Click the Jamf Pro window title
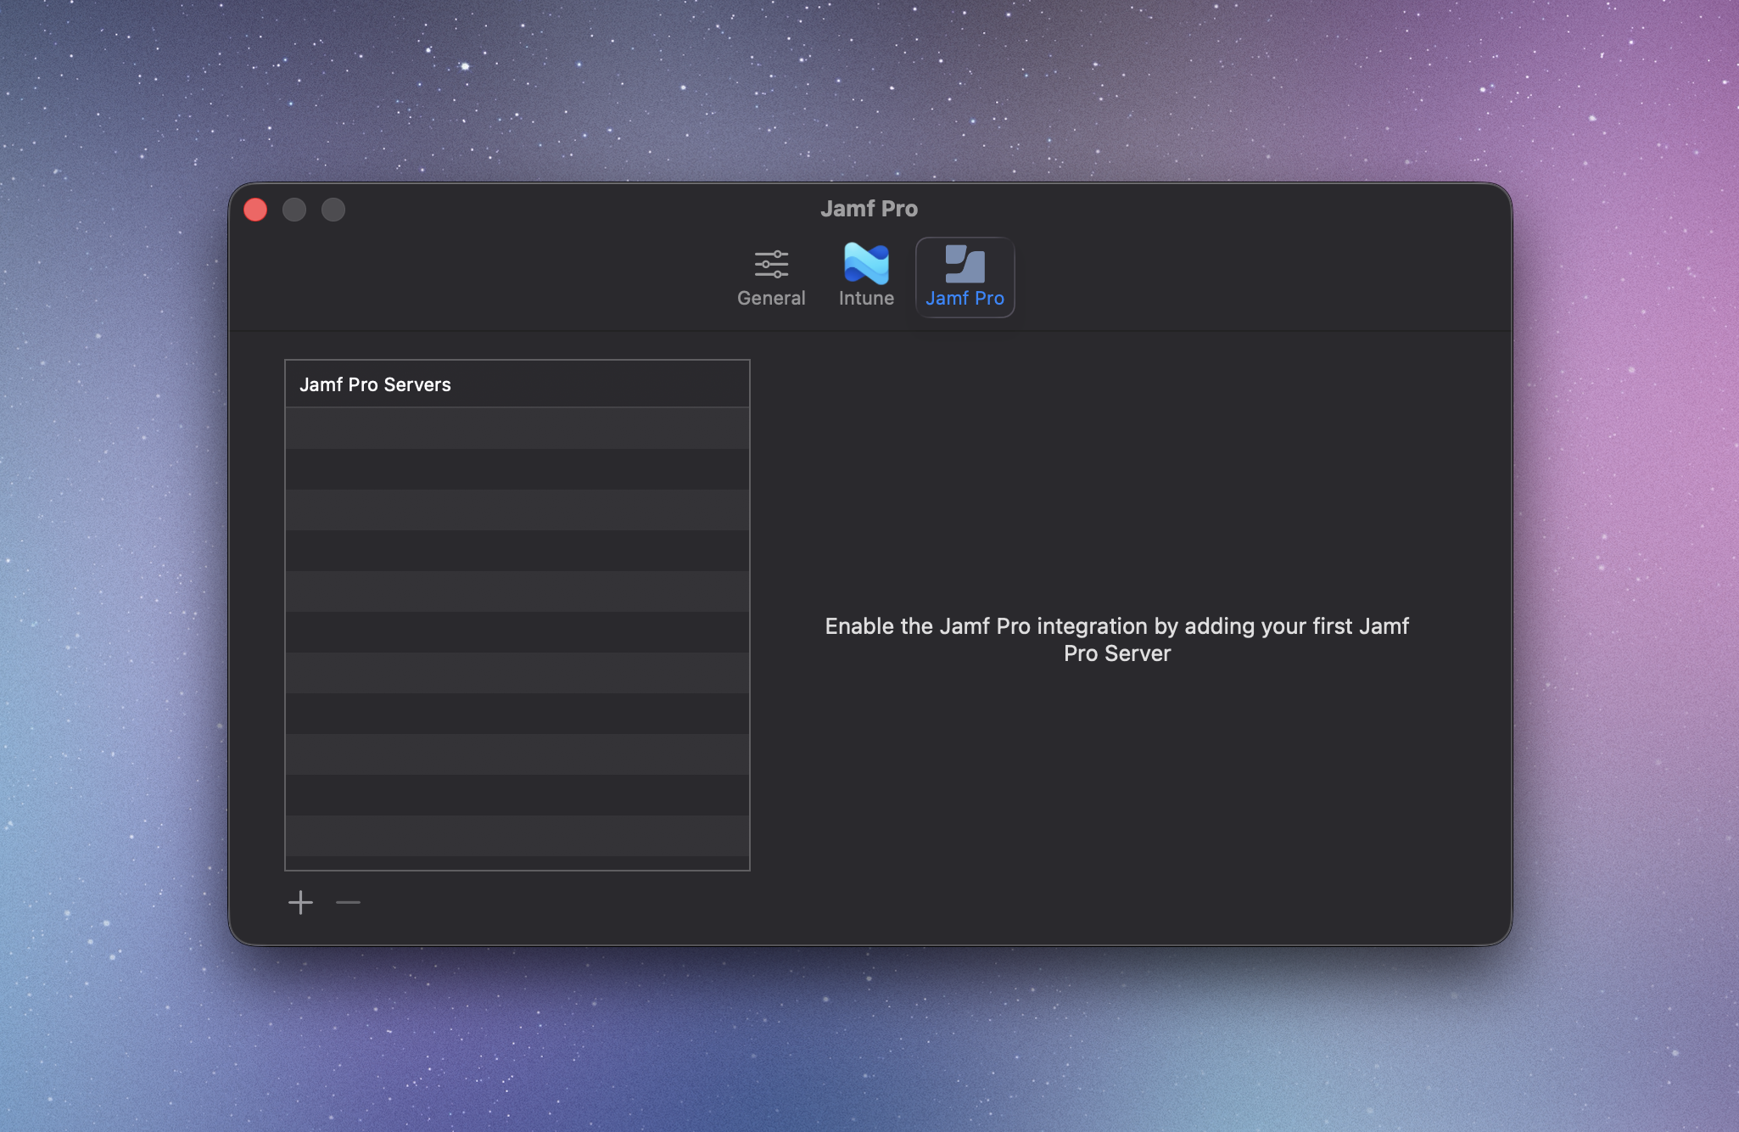The image size is (1739, 1132). pyautogui.click(x=869, y=209)
